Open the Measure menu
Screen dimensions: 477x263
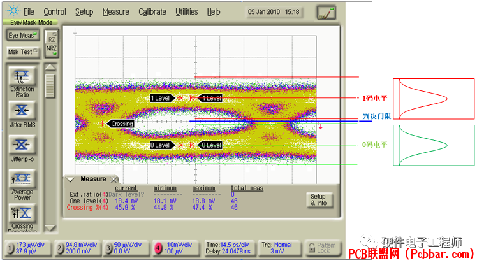[x=115, y=12]
